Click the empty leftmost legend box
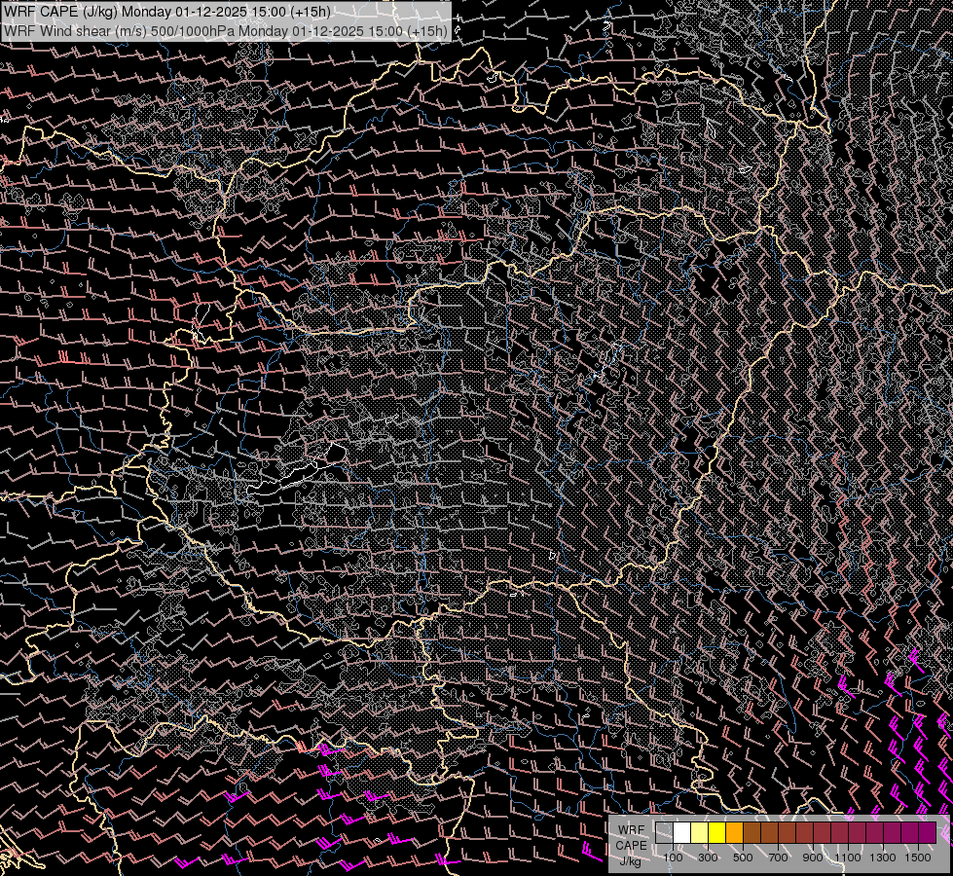 point(664,832)
